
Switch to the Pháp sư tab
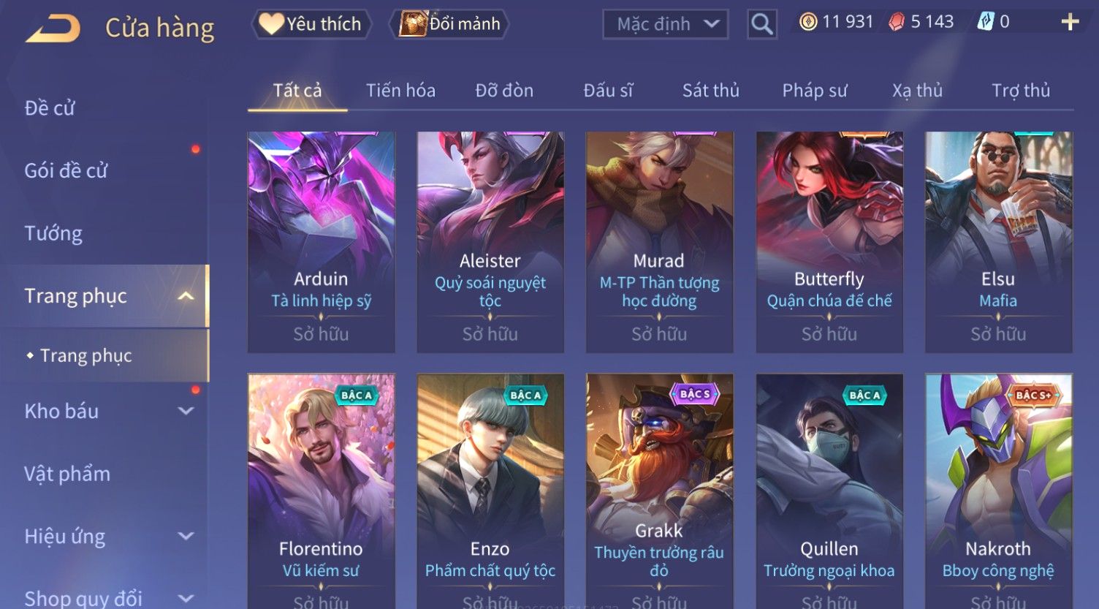coord(815,91)
